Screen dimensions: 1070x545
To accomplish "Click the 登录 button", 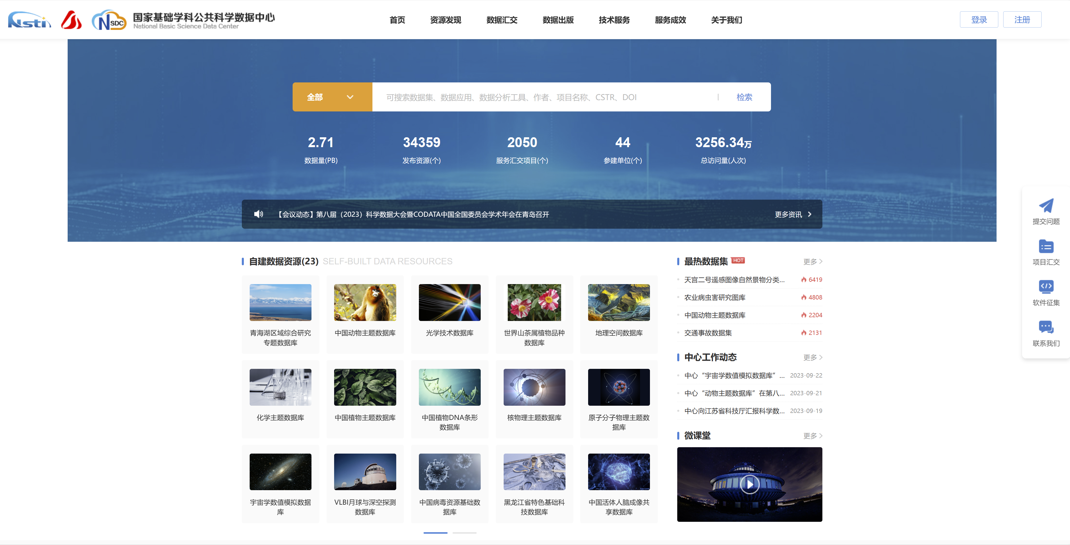I will tap(979, 19).
